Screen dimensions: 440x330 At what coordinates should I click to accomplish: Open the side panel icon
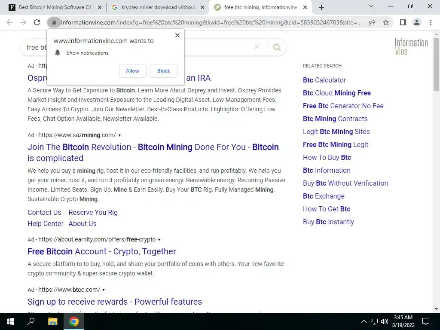tap(403, 22)
